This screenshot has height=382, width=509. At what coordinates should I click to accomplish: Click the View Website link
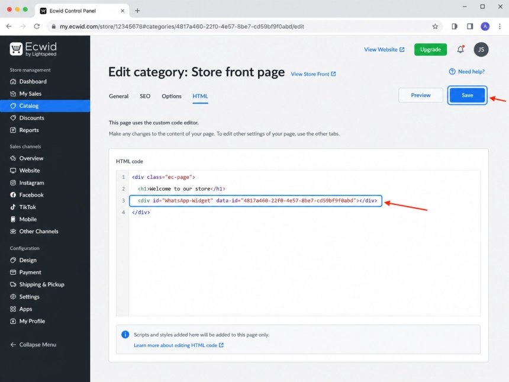(384, 50)
